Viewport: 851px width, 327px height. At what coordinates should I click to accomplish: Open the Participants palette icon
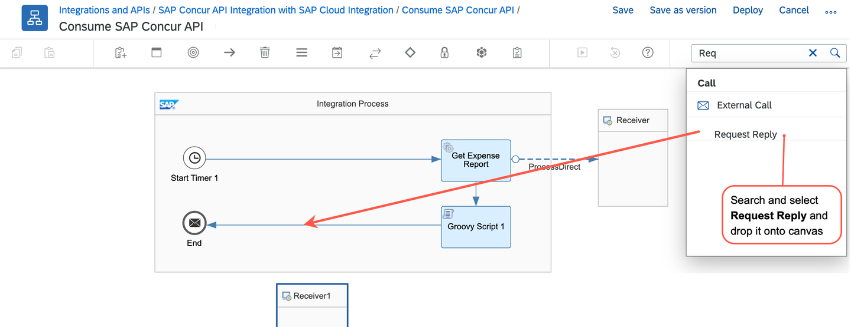(x=121, y=52)
